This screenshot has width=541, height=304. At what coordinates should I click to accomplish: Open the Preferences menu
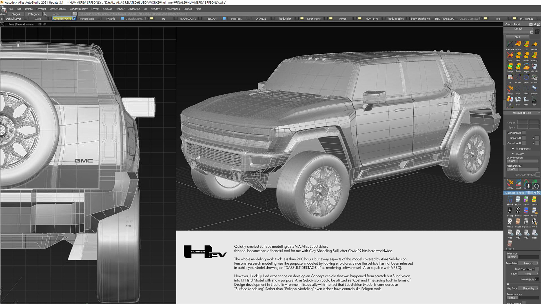[172, 9]
